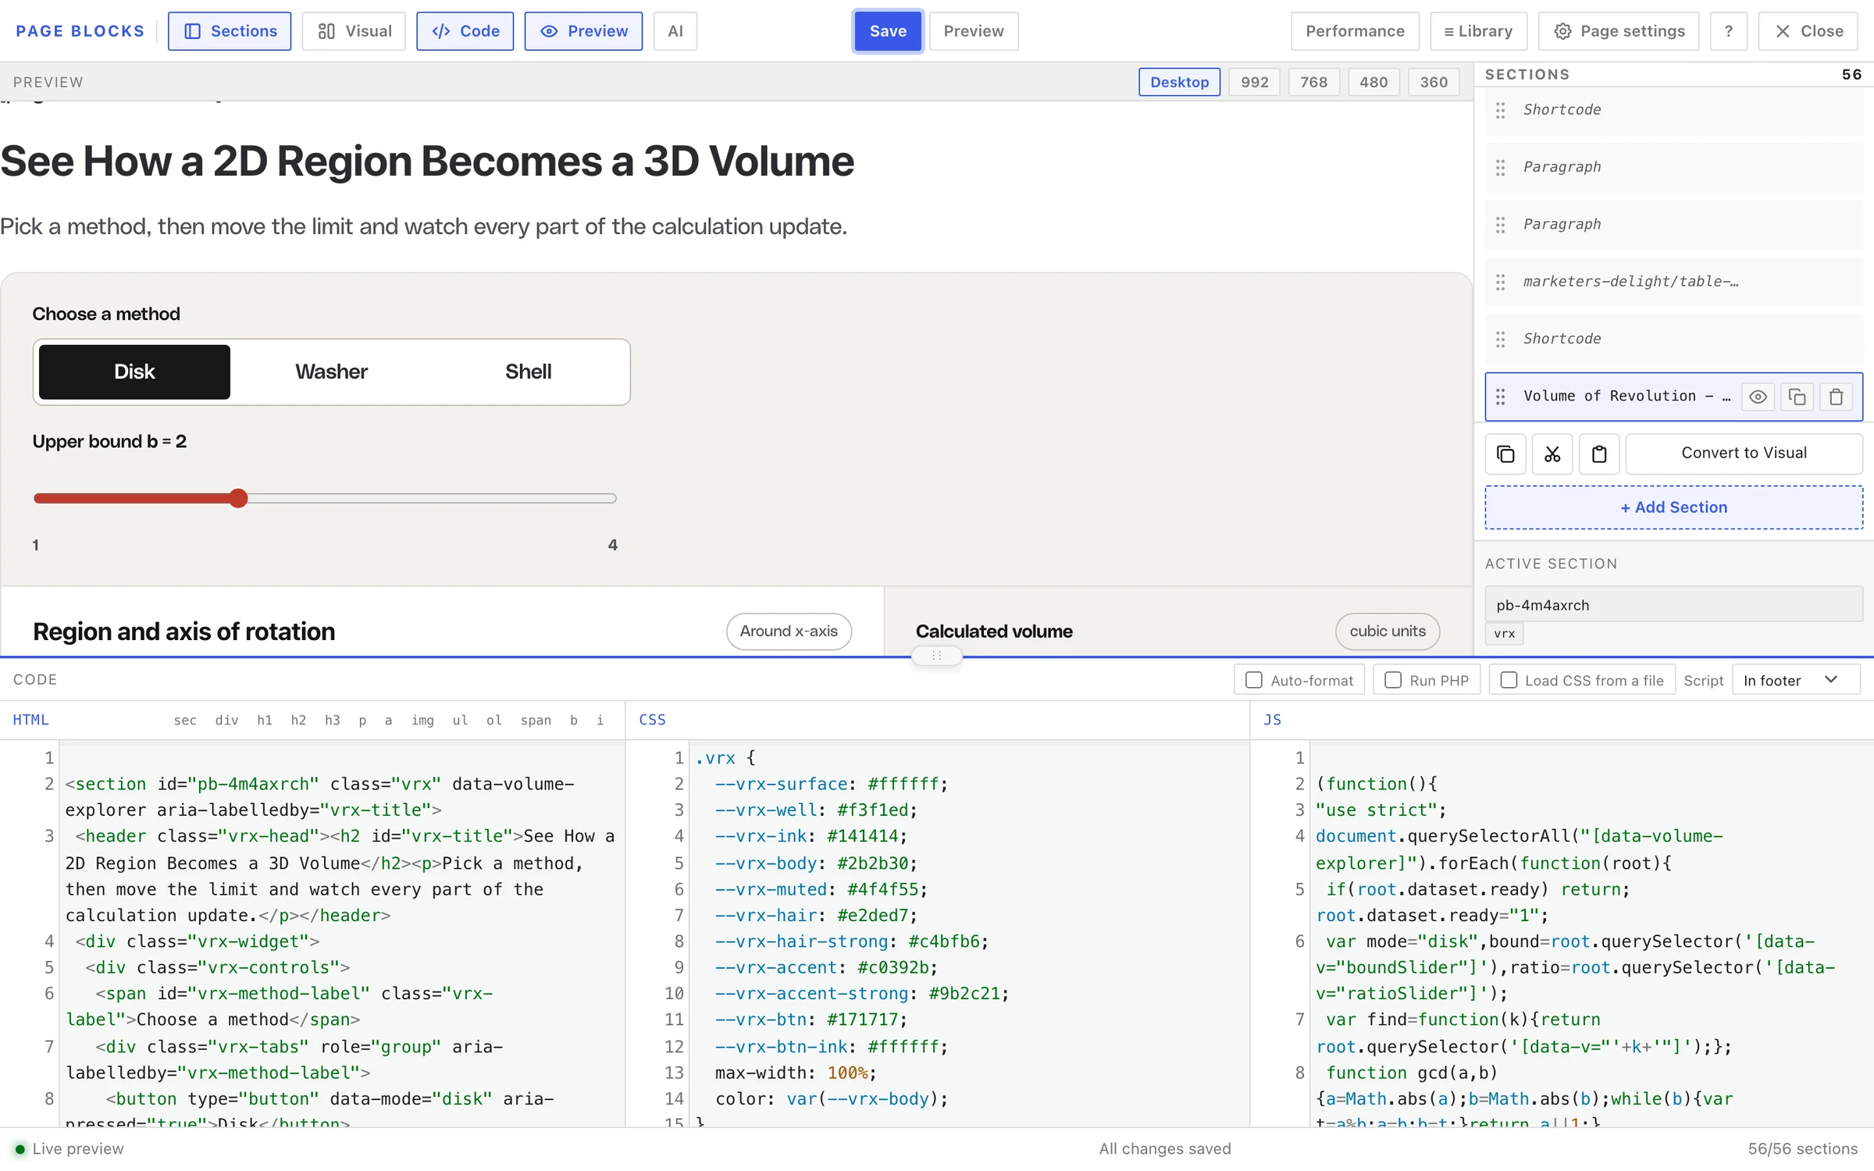Screen dimensions: 1874x1171
Task: Toggle visibility of Volume of Revolution section
Action: (1758, 397)
